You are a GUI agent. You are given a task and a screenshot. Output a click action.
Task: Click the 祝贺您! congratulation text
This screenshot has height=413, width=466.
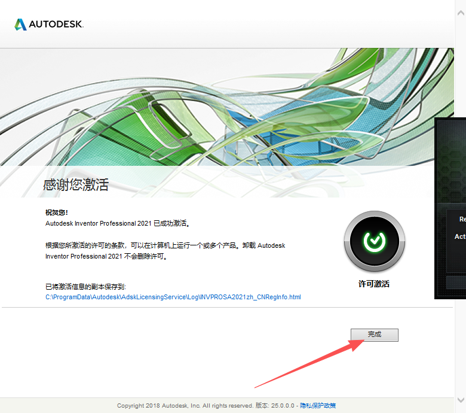tap(57, 212)
